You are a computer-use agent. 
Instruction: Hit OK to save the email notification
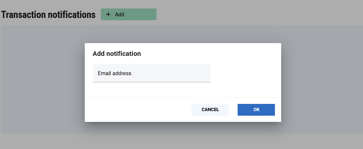[x=256, y=110]
